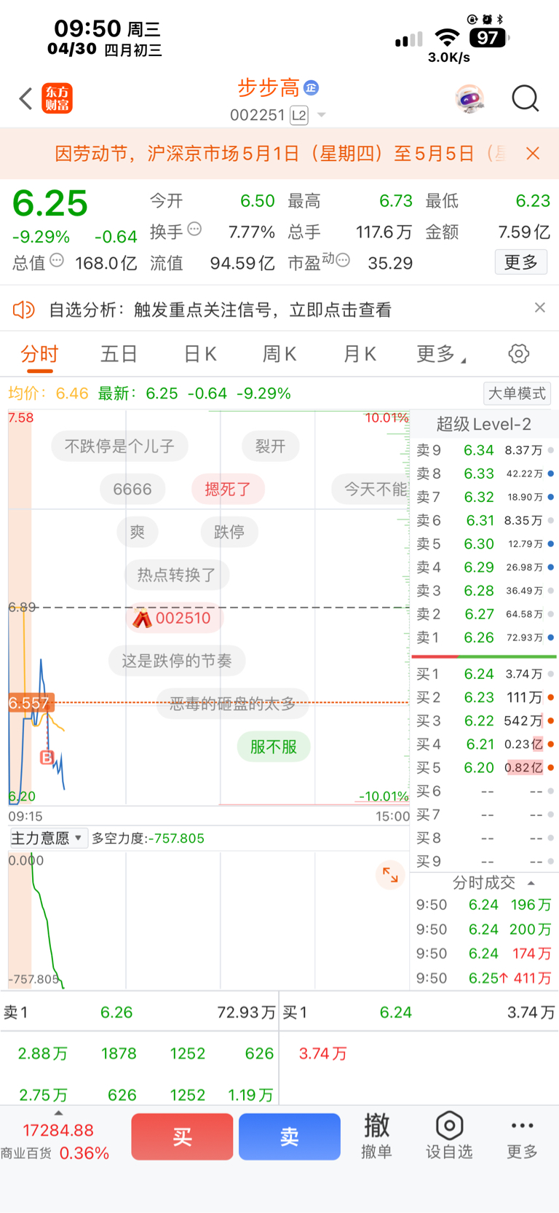The image size is (559, 1213).
Task: Tap the 卖1 6.26 queue header
Action: (x=139, y=1012)
